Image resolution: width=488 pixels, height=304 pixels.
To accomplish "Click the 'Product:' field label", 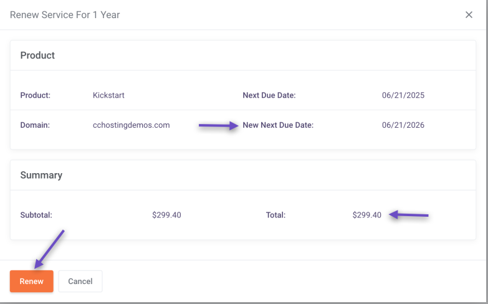I will tap(36, 95).
